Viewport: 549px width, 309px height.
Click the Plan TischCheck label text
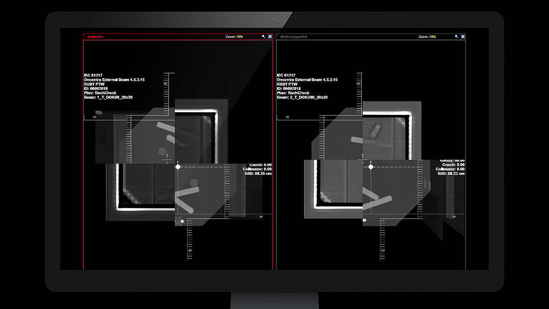coord(102,92)
